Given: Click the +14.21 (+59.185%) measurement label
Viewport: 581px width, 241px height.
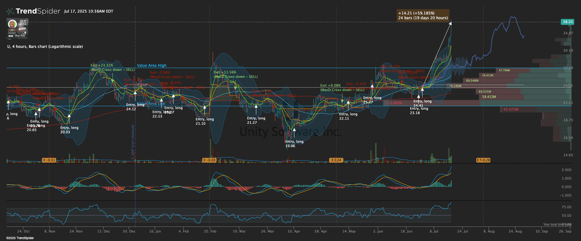Looking at the screenshot, I should click(x=423, y=15).
